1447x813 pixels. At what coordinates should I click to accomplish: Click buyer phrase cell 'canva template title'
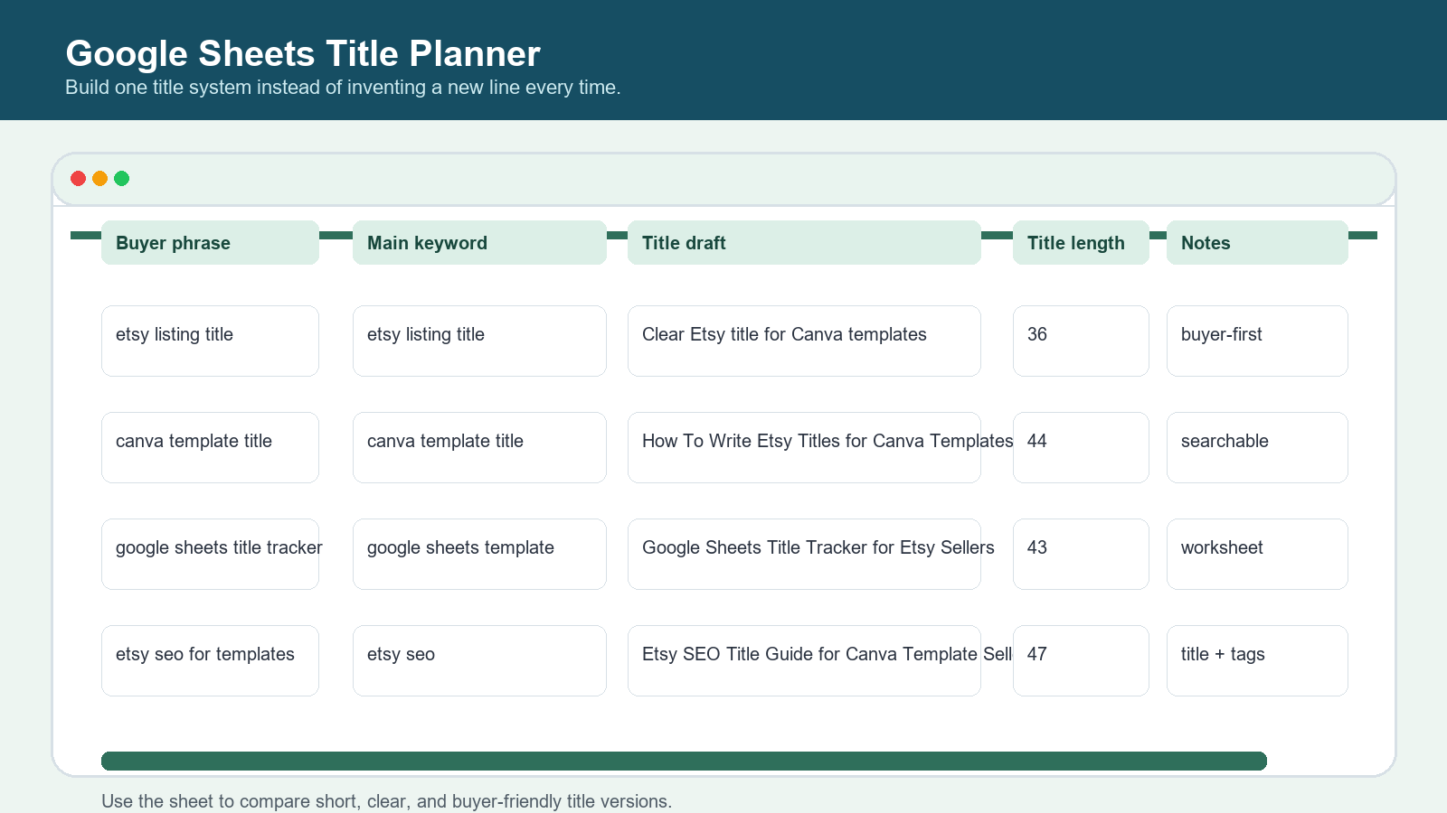pos(210,447)
